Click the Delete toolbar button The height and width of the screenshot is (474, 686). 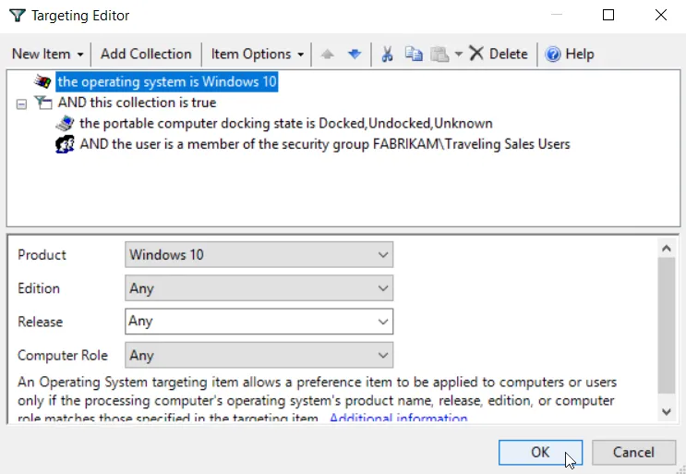(x=499, y=55)
